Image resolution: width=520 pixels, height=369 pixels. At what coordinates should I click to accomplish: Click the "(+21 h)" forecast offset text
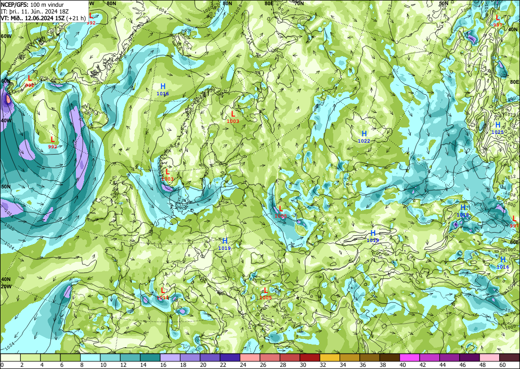[76, 18]
